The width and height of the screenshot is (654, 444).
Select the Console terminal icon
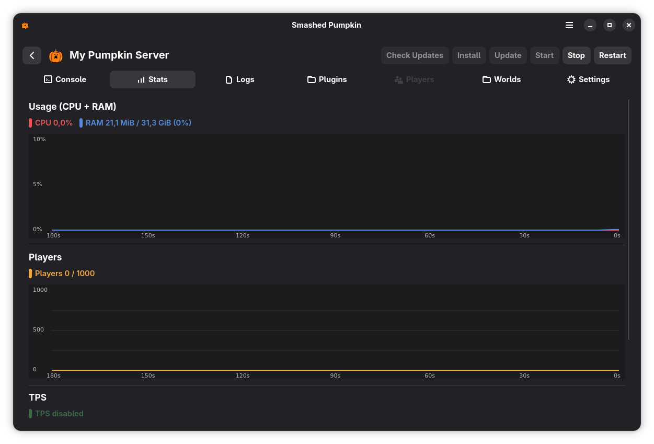tap(49, 79)
